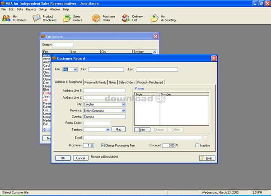Switch to Address & Telephone tab
The height and width of the screenshot is (196, 271).
click(69, 82)
